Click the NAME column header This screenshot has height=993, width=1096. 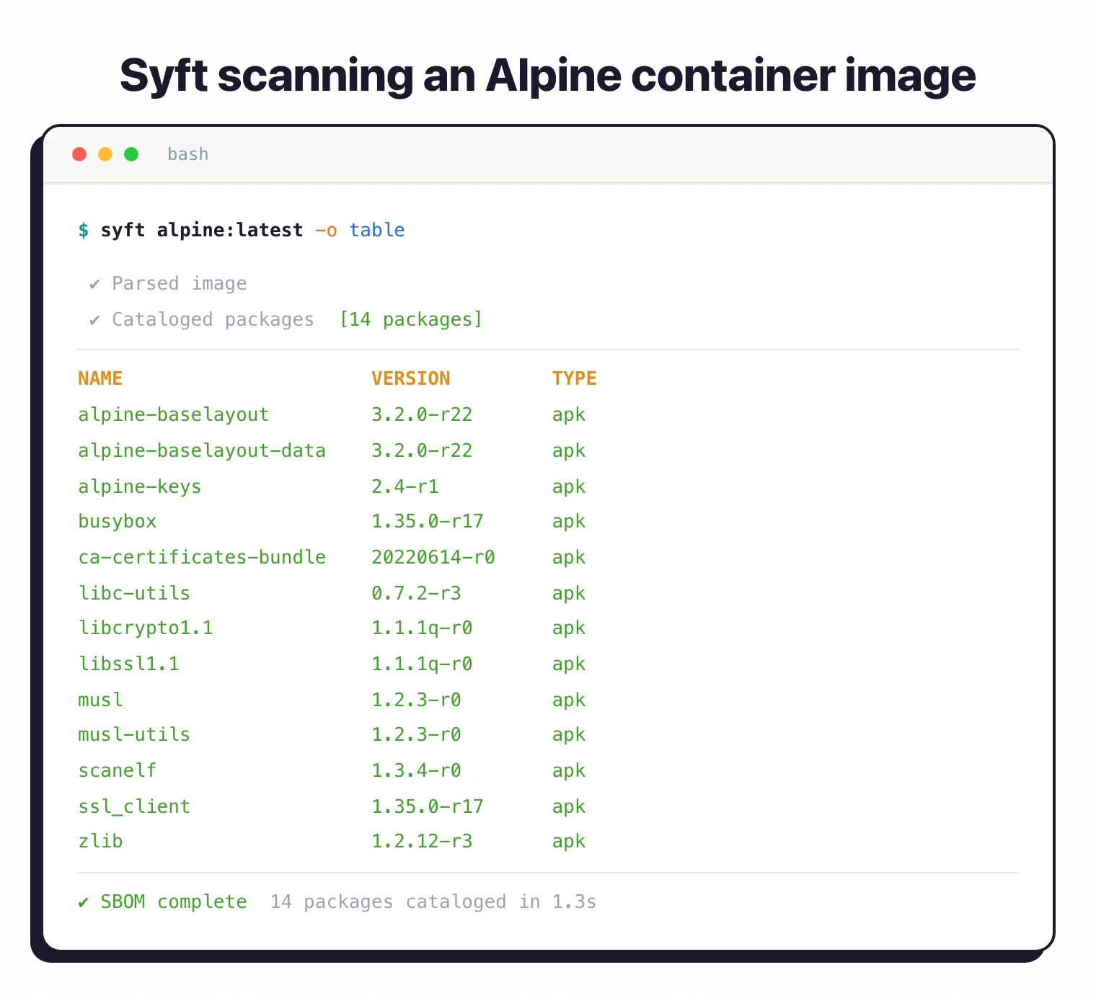tap(100, 378)
